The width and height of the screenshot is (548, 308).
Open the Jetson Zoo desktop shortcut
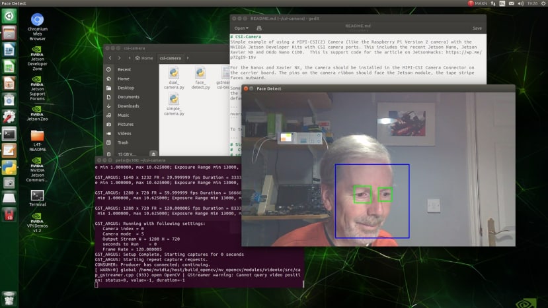pyautogui.click(x=38, y=113)
